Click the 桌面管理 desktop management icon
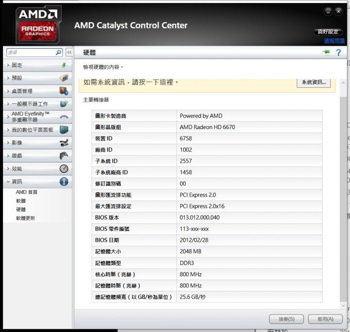The width and height of the screenshot is (350, 332). coord(64,91)
